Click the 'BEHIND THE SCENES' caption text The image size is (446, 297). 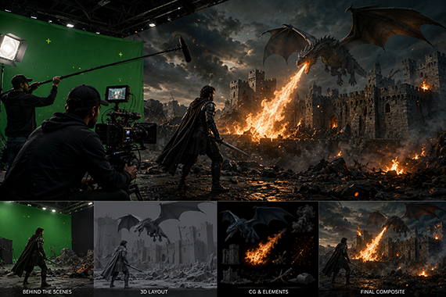coord(47,292)
